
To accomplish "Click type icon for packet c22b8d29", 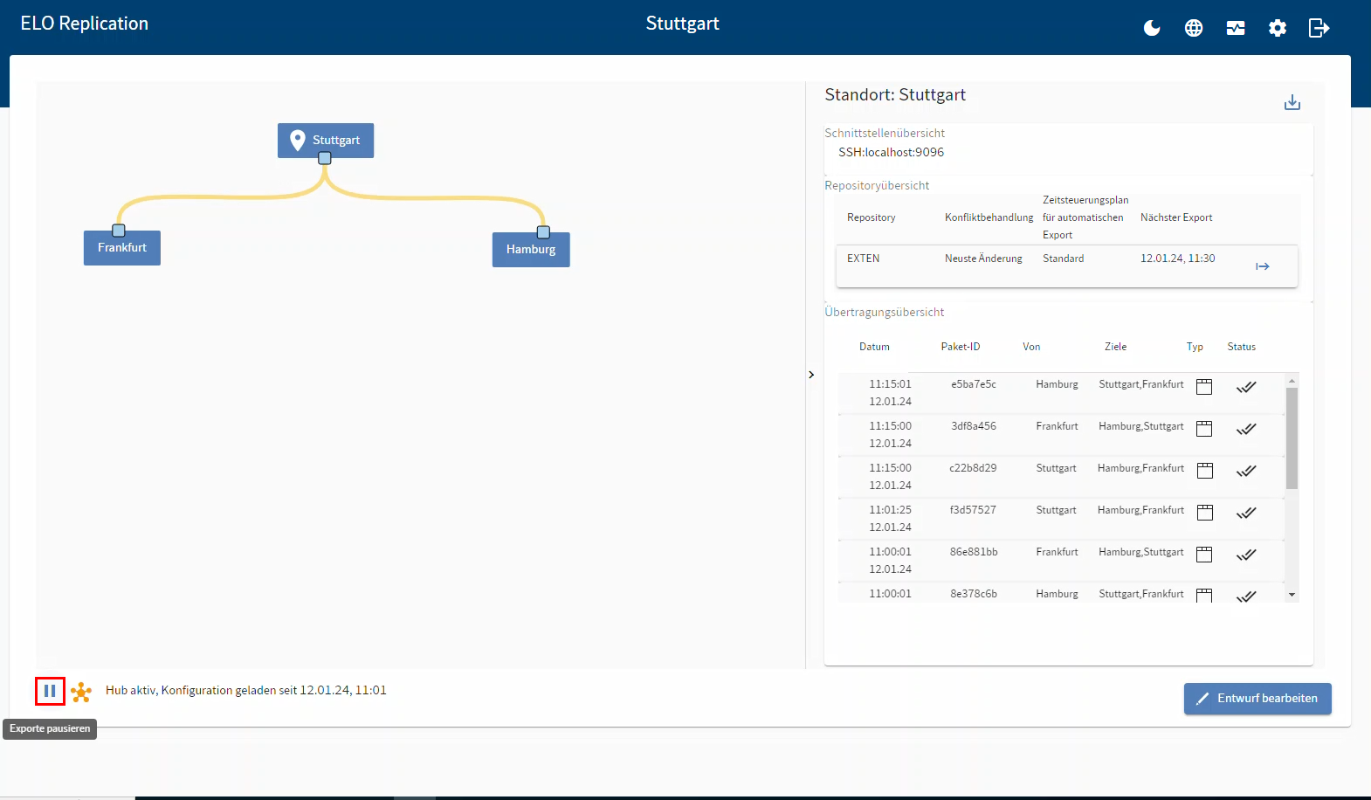I will (x=1204, y=471).
